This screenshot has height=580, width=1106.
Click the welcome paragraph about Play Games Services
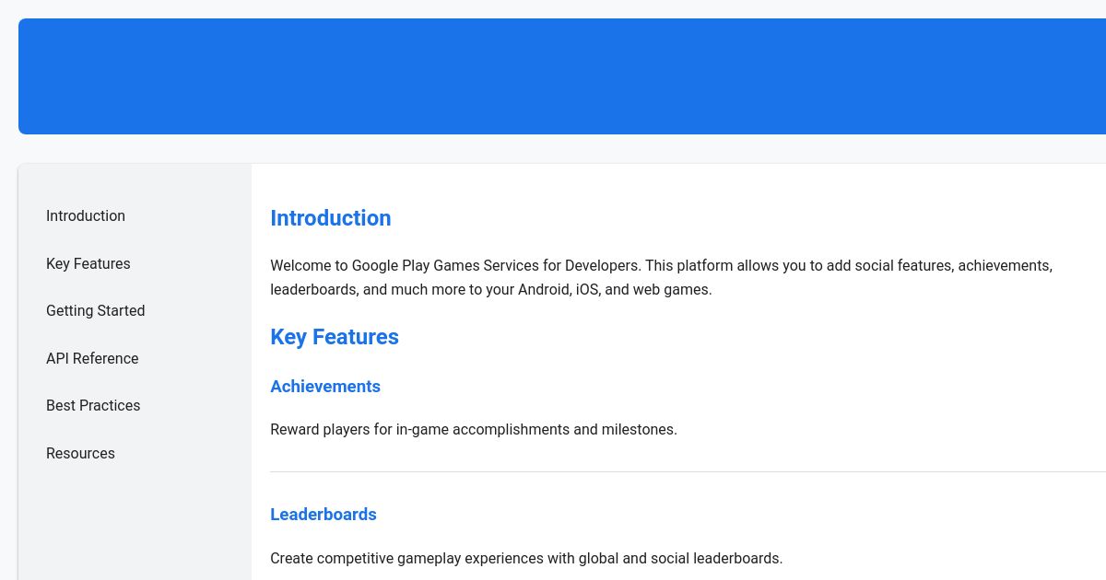pyautogui.click(x=661, y=277)
